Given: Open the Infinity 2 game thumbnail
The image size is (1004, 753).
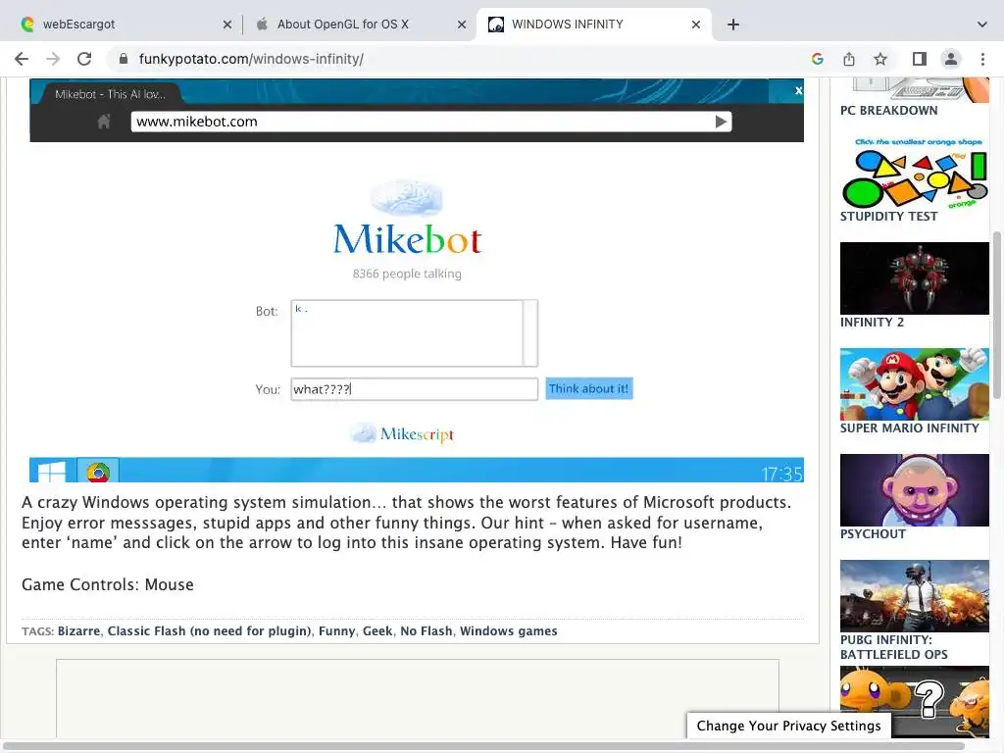Looking at the screenshot, I should coord(915,277).
